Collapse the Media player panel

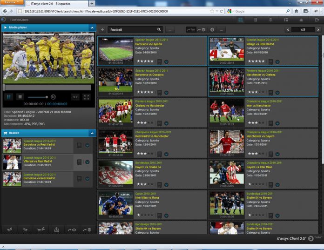(x=92, y=28)
